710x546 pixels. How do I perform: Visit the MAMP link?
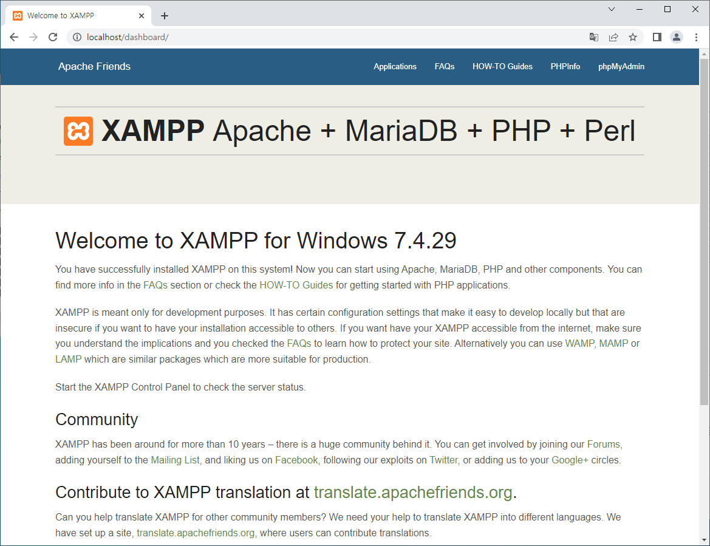(613, 344)
